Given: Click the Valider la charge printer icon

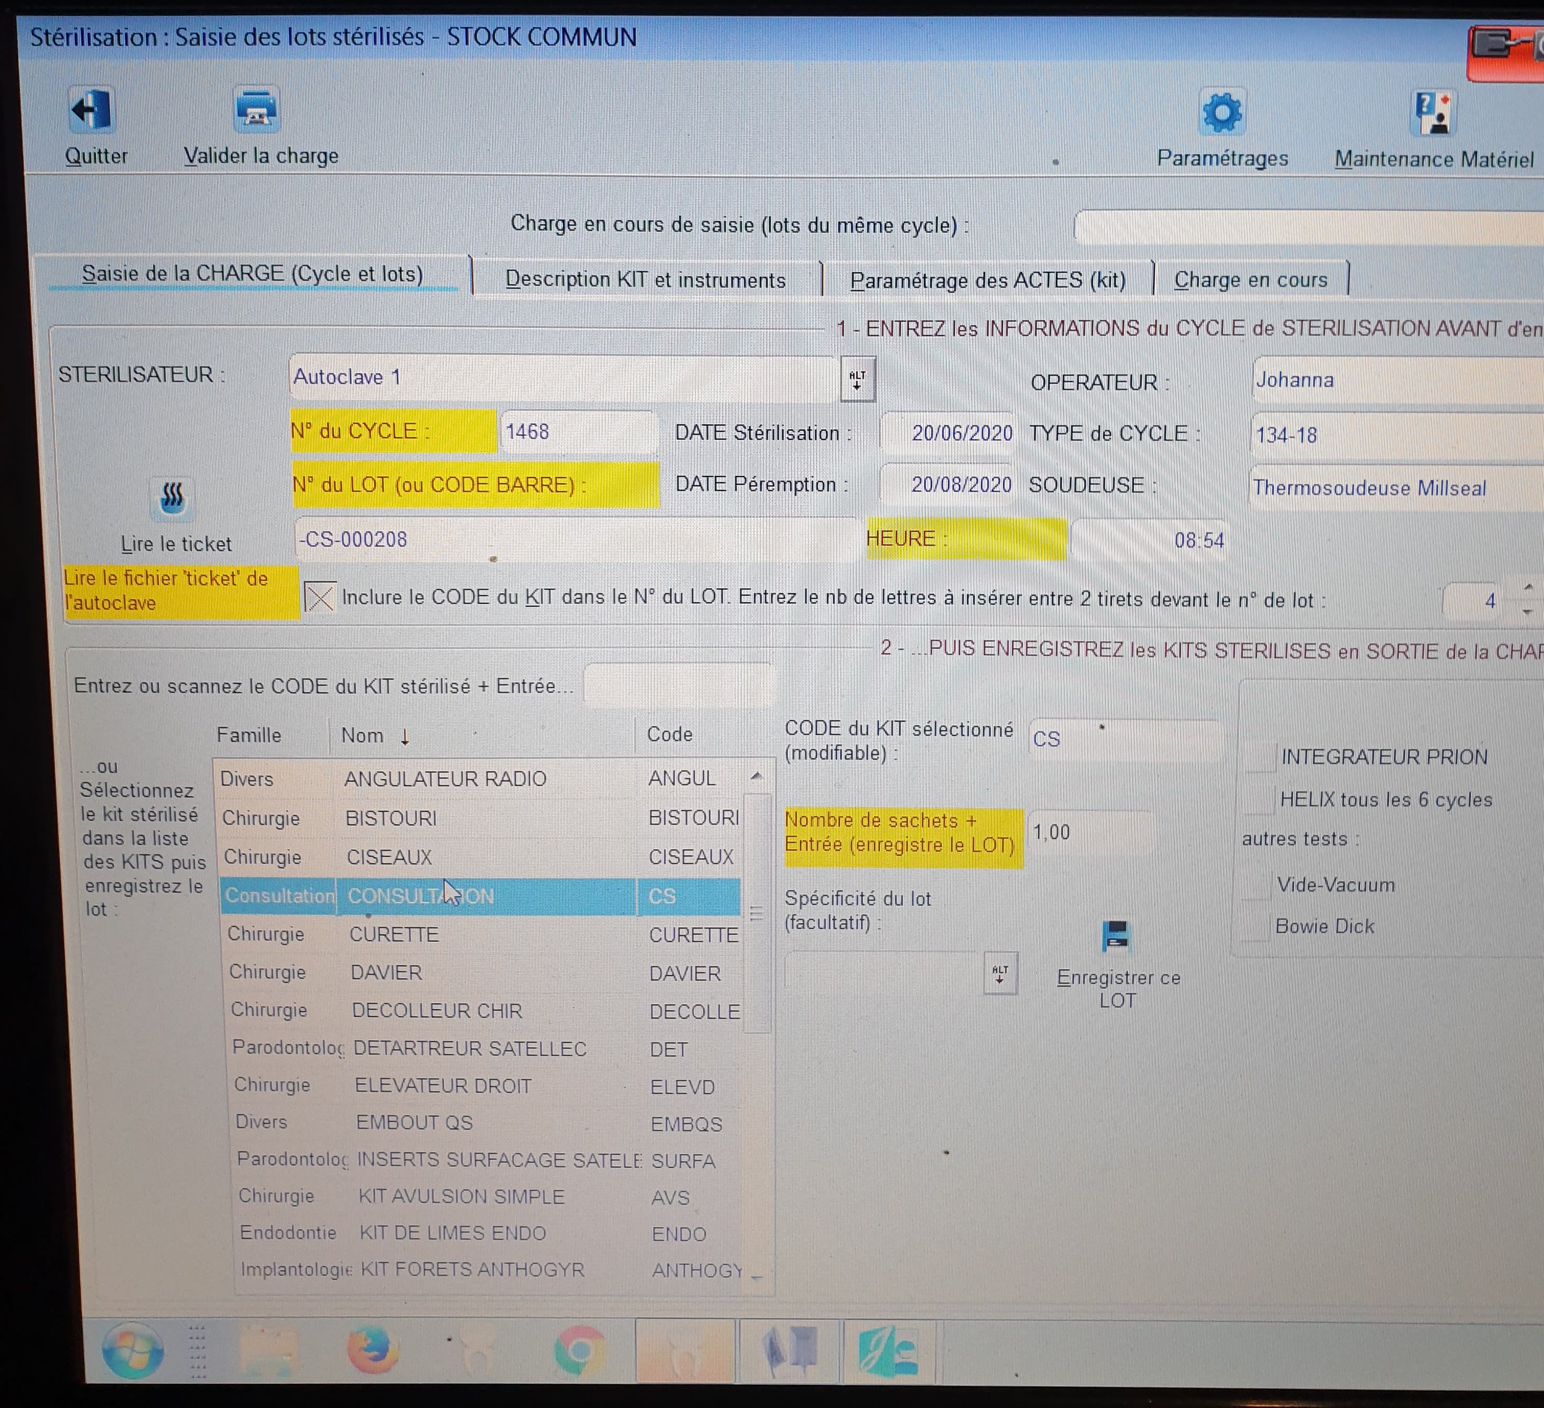Looking at the screenshot, I should [256, 110].
